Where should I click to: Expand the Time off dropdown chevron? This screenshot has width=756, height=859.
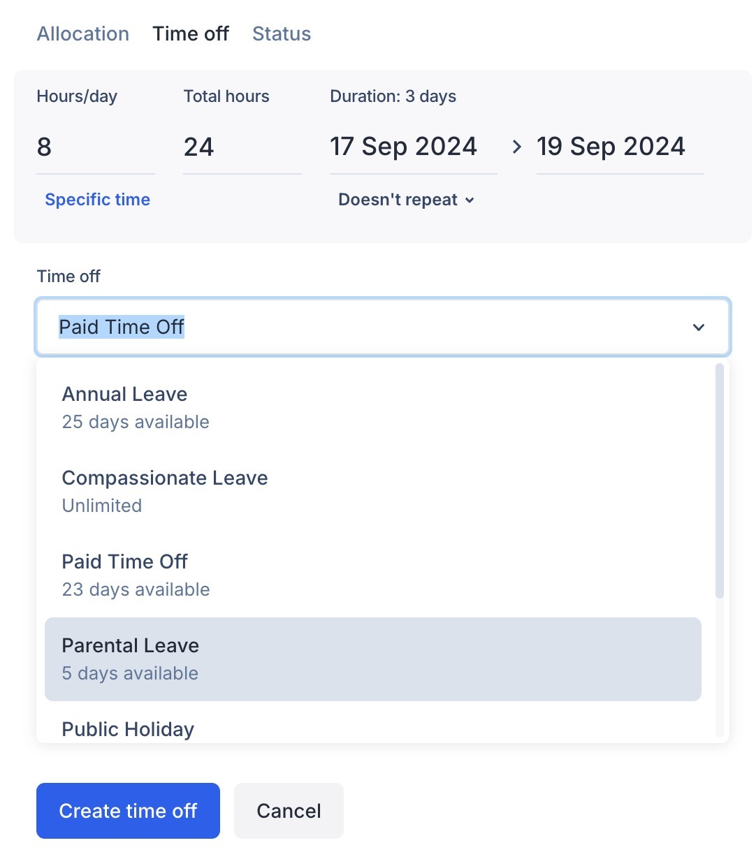pos(698,328)
